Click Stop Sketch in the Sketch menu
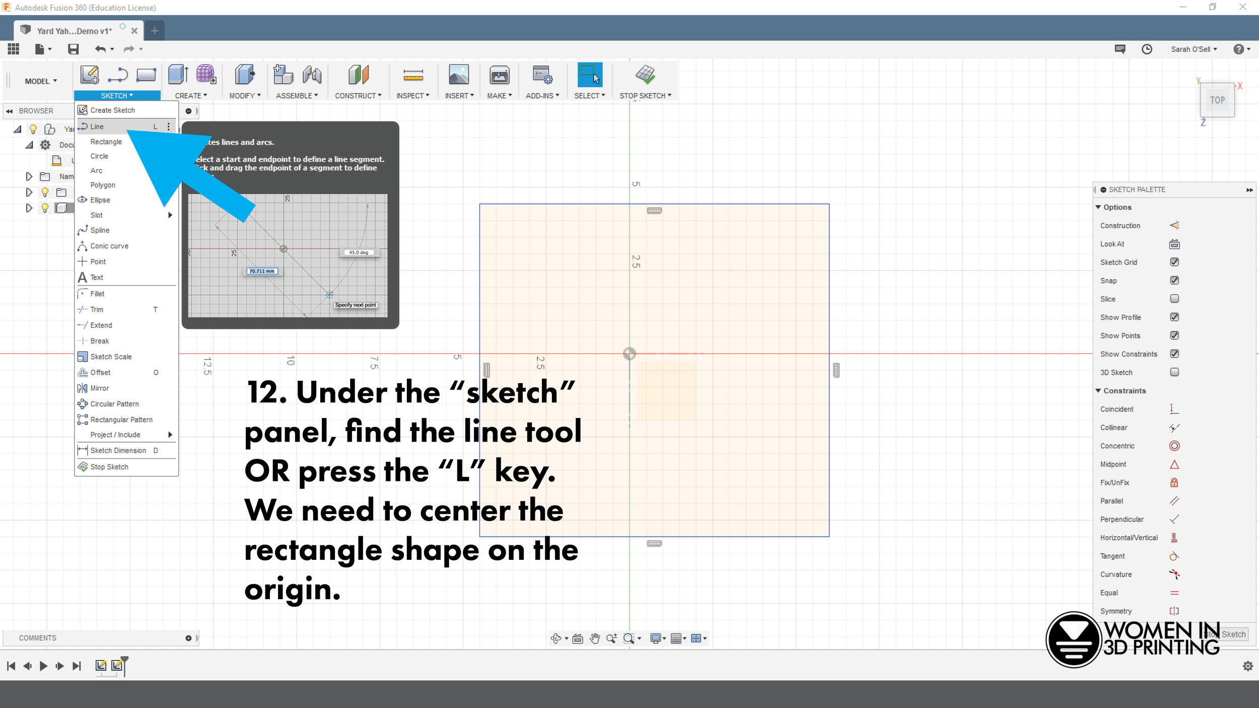The height and width of the screenshot is (708, 1259). point(126,467)
